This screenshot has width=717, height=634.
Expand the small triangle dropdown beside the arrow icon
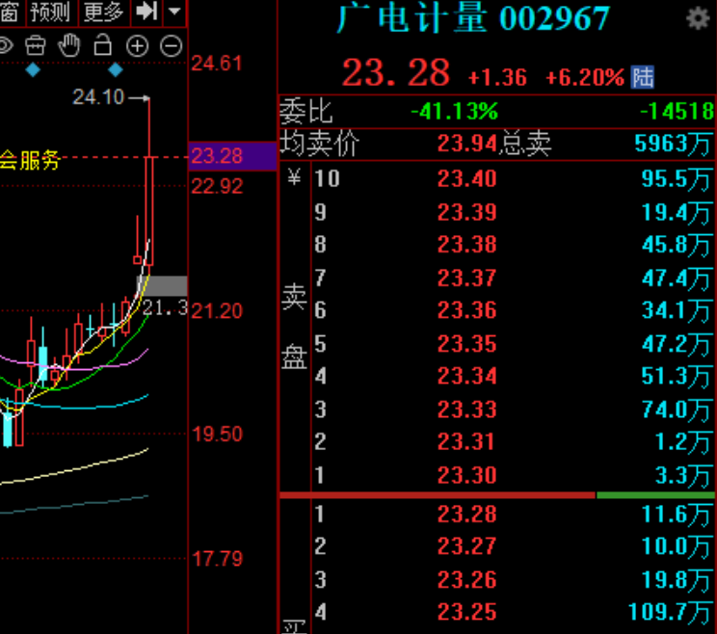click(174, 13)
